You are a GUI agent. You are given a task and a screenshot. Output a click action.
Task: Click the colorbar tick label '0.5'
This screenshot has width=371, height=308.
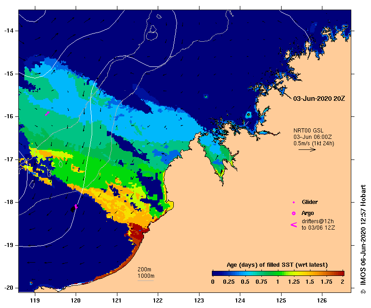pos(245,282)
